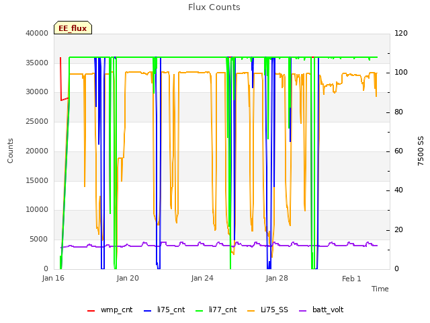
Task: Click the 10000 left axis label
Action: 37,209
